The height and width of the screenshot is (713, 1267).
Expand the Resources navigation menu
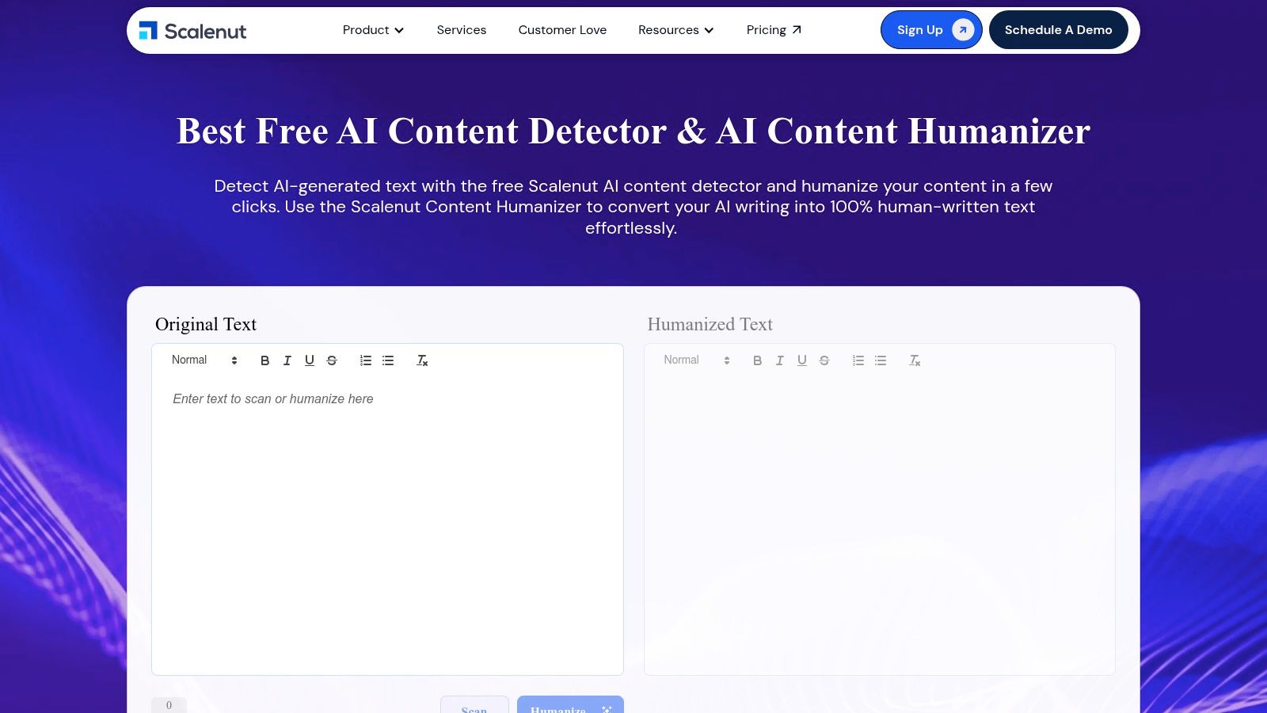tap(675, 30)
